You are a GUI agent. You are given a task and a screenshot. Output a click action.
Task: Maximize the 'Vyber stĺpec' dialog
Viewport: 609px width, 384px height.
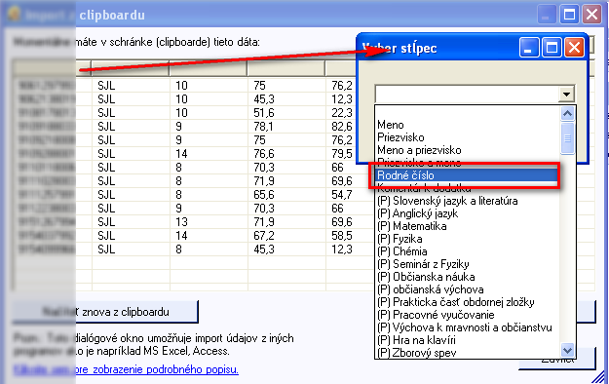click(x=552, y=48)
